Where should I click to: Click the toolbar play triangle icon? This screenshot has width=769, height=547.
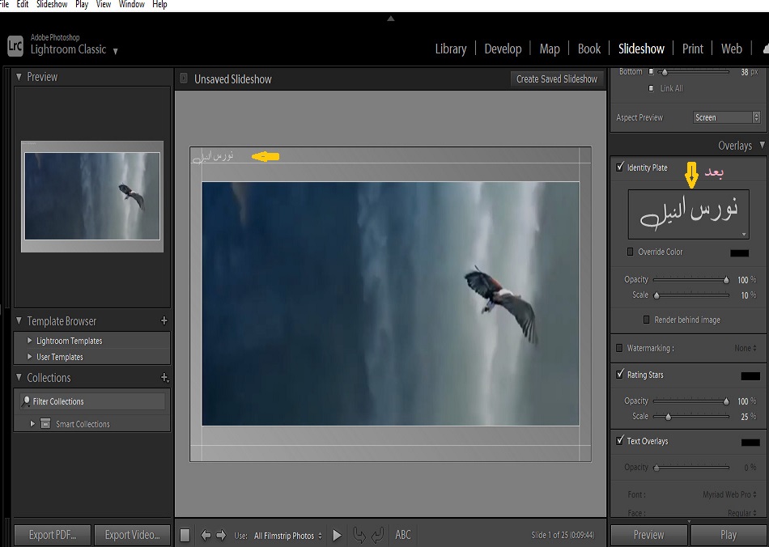(338, 535)
